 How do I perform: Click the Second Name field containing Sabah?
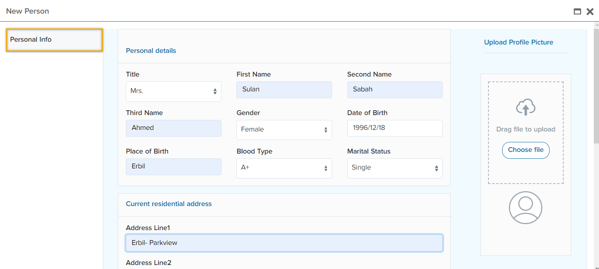click(394, 90)
